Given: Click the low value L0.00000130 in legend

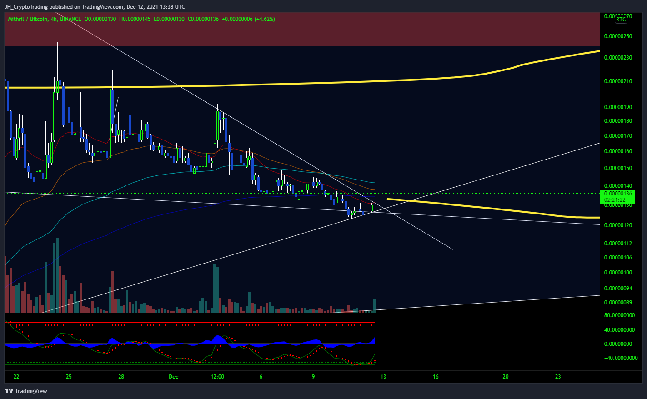Looking at the screenshot, I should (x=169, y=19).
